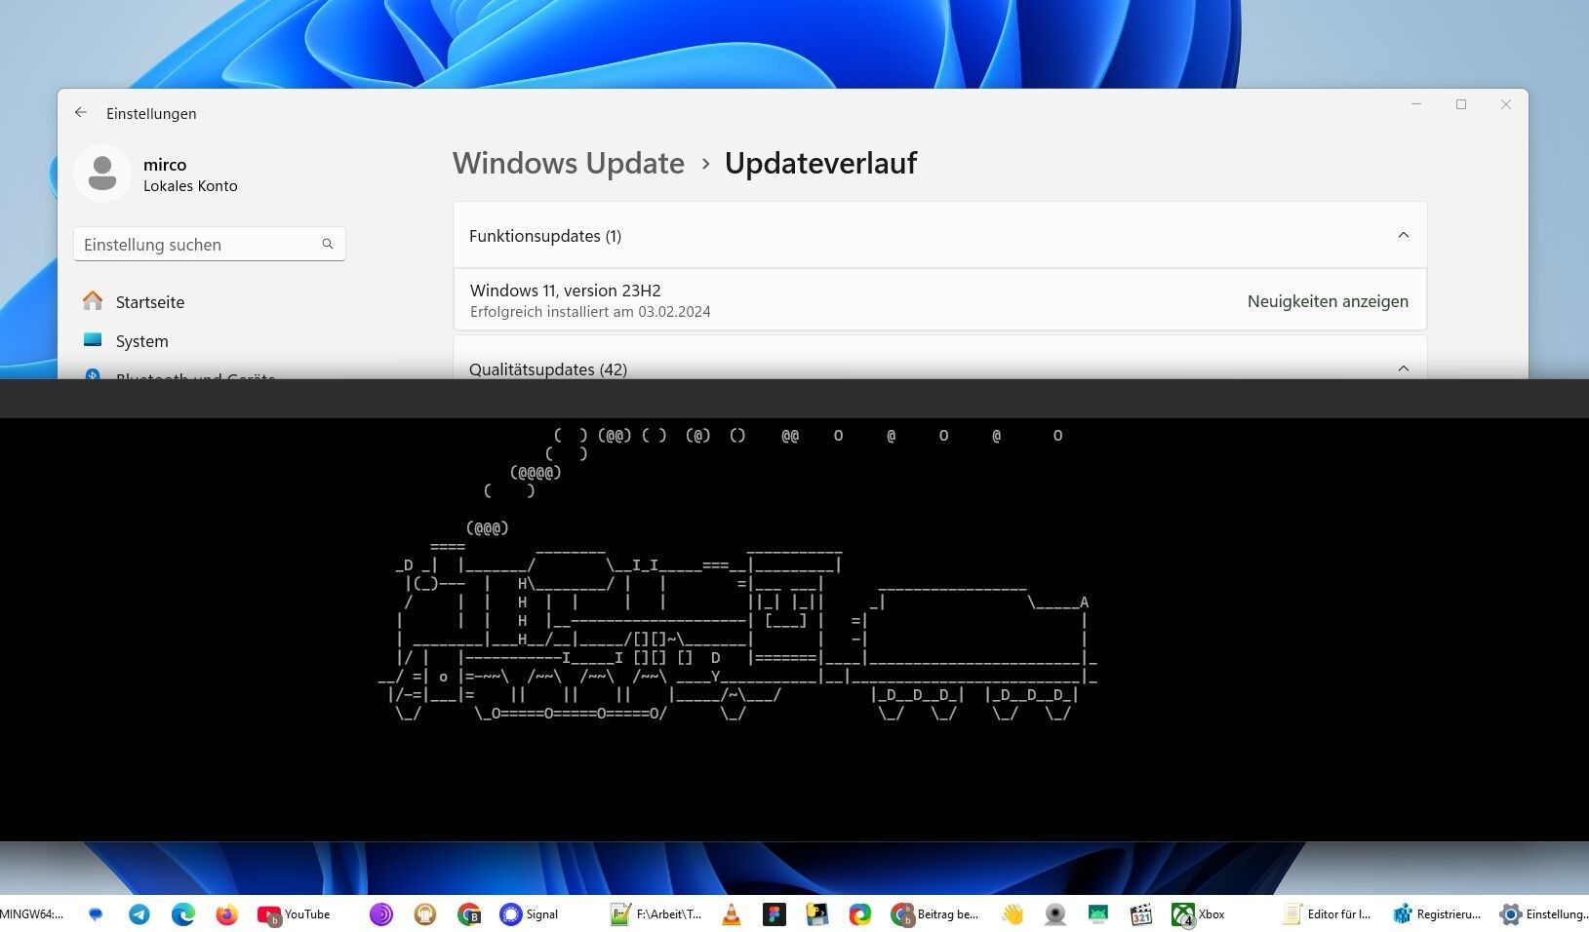This screenshot has height=932, width=1589.
Task: Open Startseite in the settings sidebar
Action: click(x=149, y=302)
